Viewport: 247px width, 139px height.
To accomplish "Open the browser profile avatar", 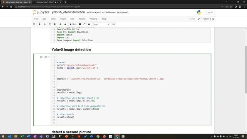I will pos(240,7).
